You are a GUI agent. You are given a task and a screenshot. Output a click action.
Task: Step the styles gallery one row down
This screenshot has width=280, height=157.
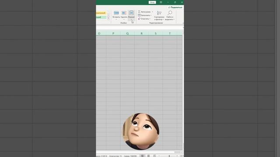108,15
